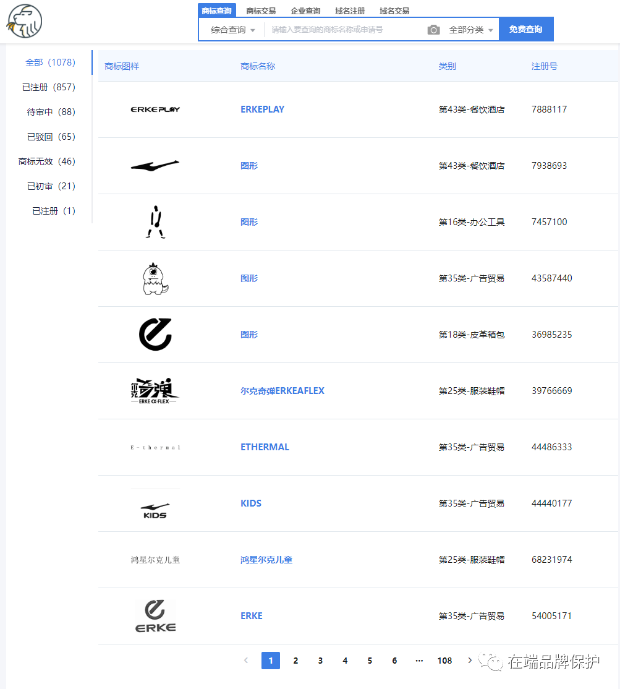Select registration number 44440177
The height and width of the screenshot is (689, 620).
tap(551, 503)
